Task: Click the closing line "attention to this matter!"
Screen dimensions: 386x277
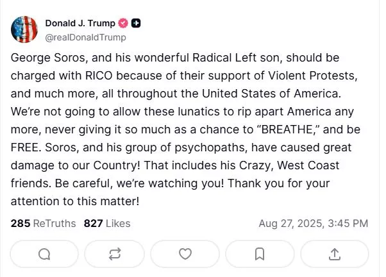Action: tap(75, 201)
